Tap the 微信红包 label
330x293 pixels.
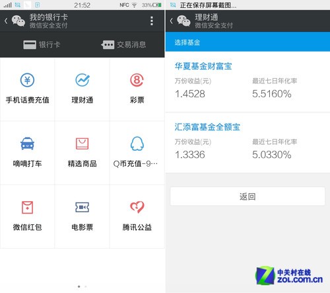click(27, 227)
